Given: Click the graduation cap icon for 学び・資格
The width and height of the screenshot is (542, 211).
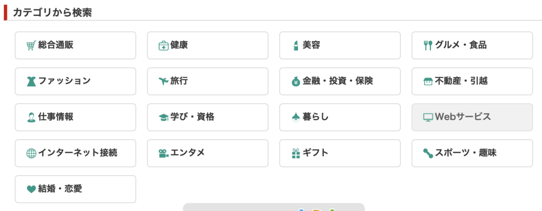Looking at the screenshot, I should point(164,118).
